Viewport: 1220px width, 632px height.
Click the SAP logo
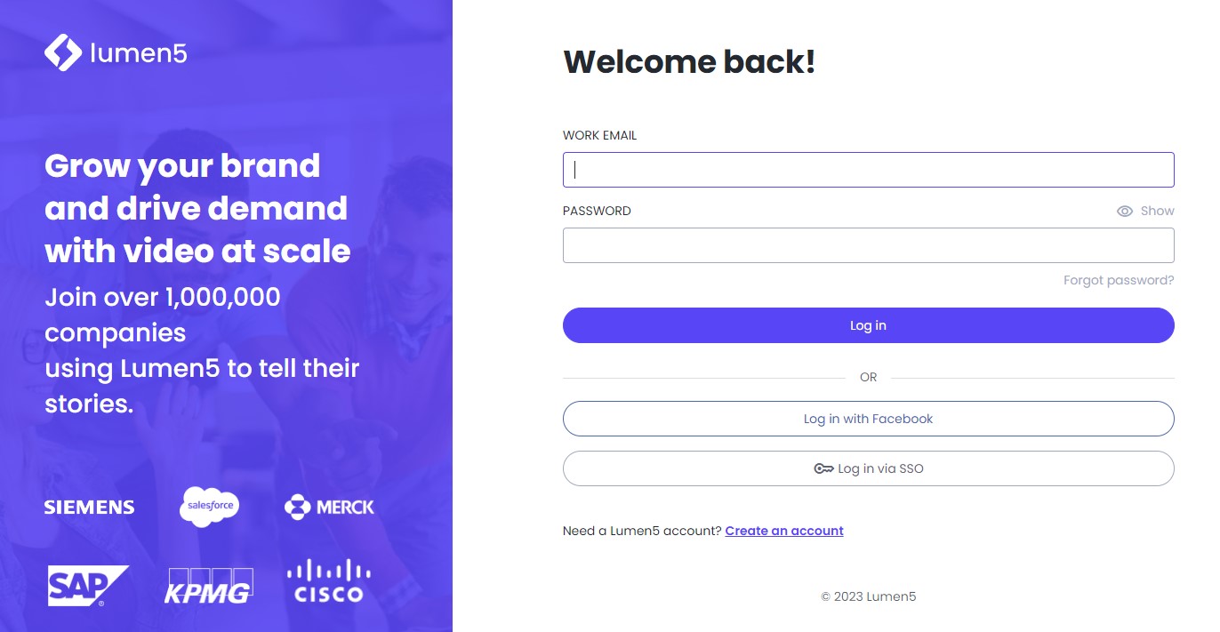tap(87, 585)
